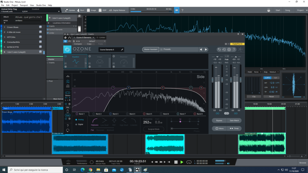Click the Phase slider handle

pos(172,129)
